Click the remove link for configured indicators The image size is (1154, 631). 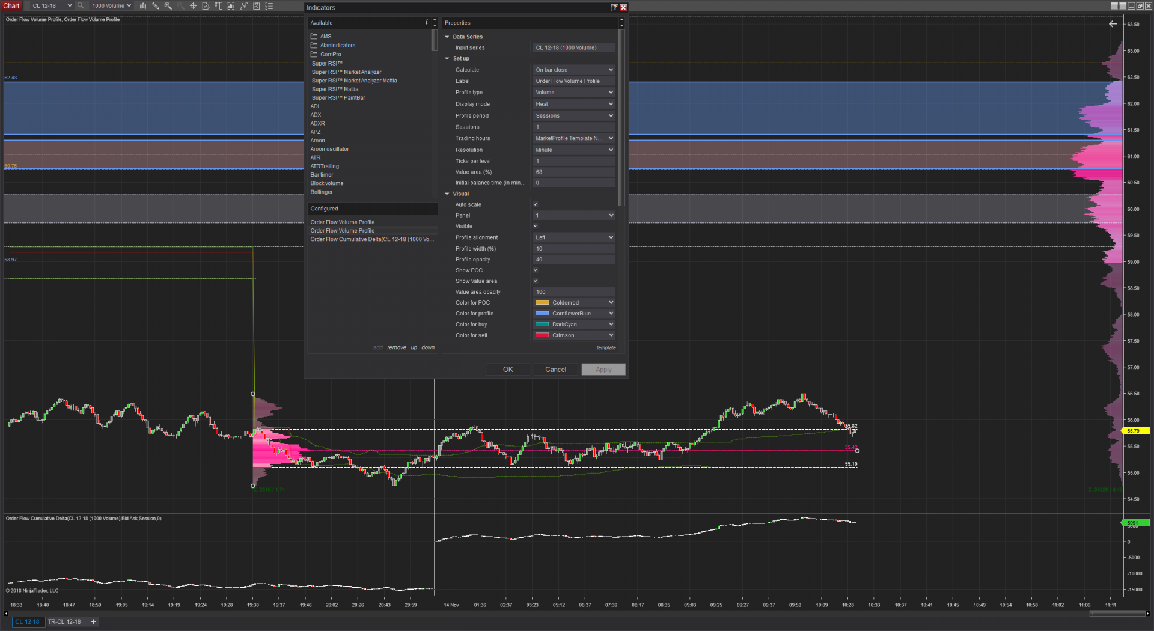point(397,348)
